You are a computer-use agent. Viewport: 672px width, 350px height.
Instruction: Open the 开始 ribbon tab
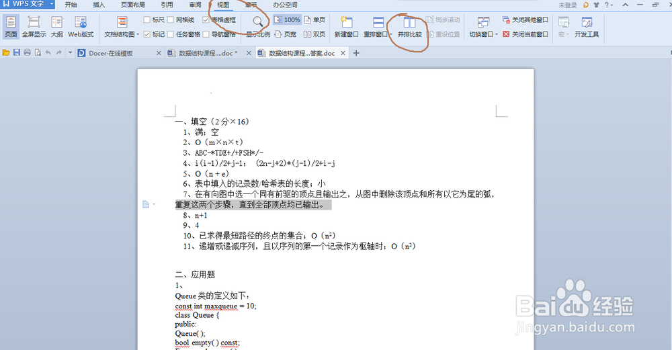pos(71,5)
